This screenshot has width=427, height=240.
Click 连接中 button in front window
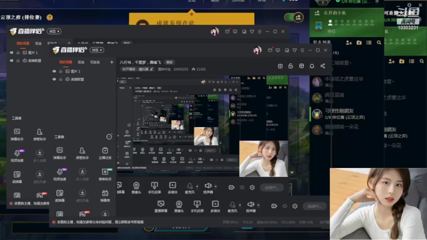click(x=314, y=206)
